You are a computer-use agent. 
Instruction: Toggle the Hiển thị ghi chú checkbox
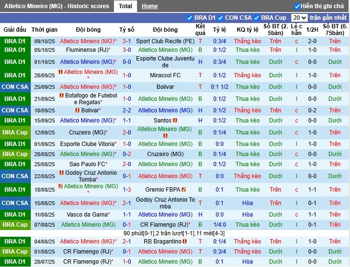click(297, 6)
